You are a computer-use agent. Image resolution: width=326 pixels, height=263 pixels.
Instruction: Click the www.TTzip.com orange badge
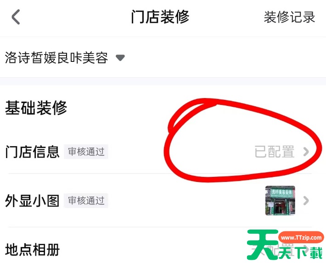click(301, 237)
